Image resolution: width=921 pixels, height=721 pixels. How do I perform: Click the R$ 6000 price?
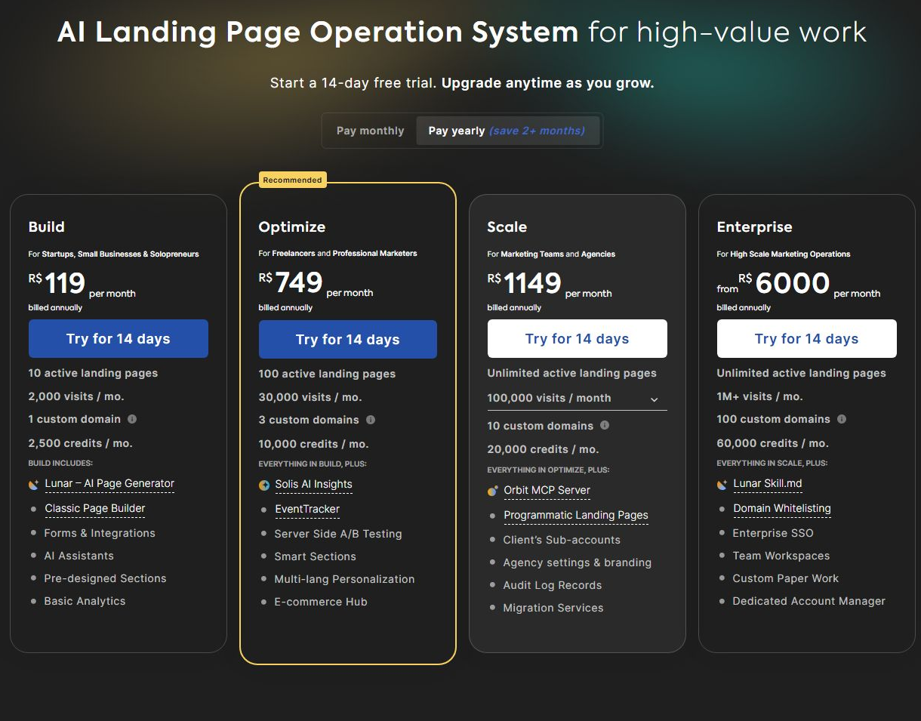click(x=784, y=284)
